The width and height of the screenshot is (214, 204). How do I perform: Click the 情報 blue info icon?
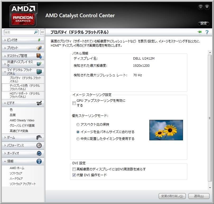[x=39, y=161]
